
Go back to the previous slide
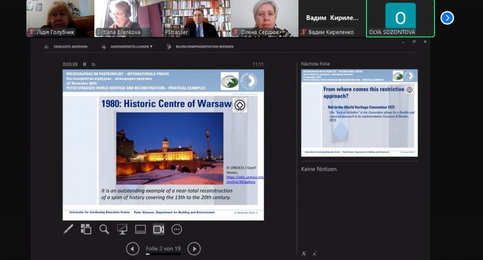(x=133, y=249)
